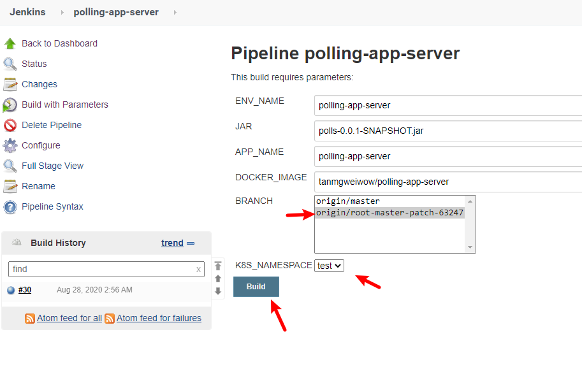Select origin/master in the BRANCH list
The height and width of the screenshot is (367, 582).
point(347,201)
